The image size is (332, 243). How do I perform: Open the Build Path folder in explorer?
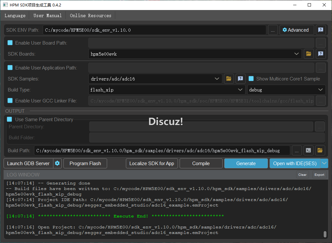click(320, 150)
